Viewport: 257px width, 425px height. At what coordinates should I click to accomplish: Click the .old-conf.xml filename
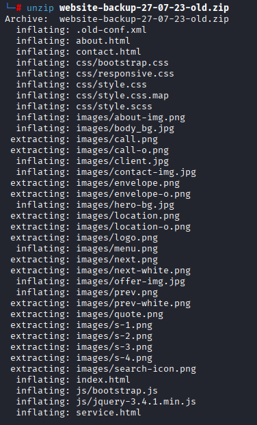coord(111,30)
